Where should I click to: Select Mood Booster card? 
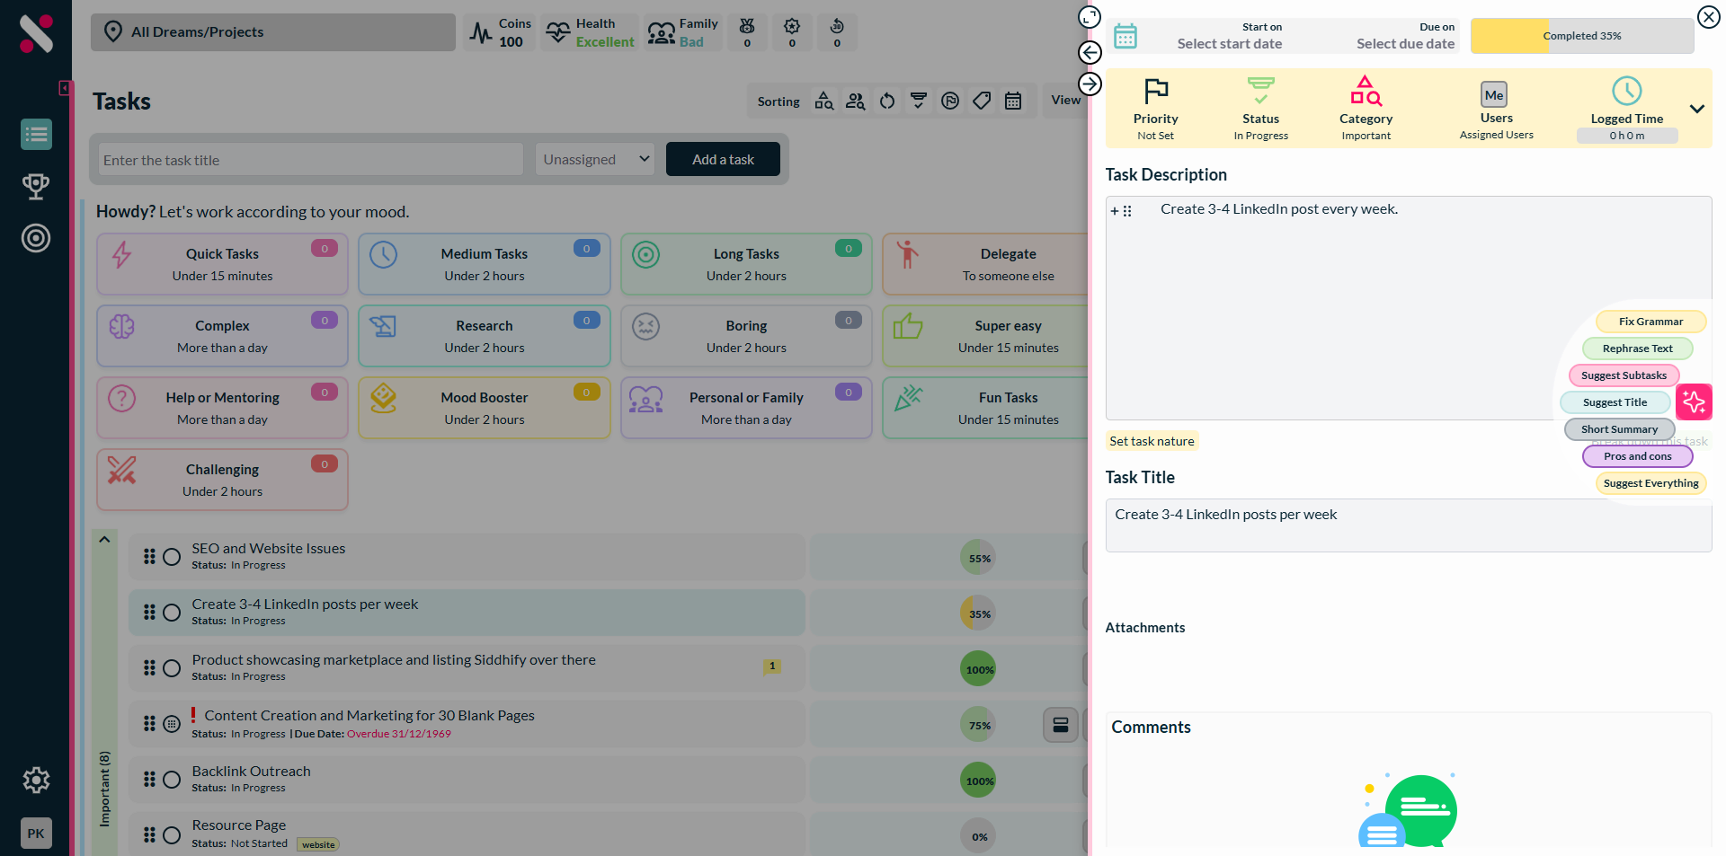[485, 408]
